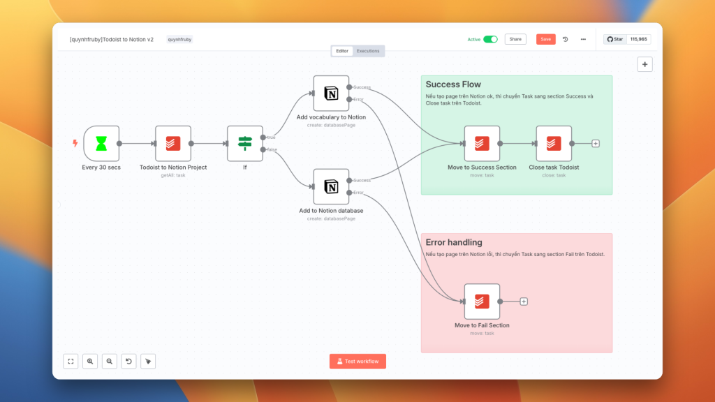This screenshot has width=715, height=402.
Task: Click the Test workflow button
Action: (357, 362)
